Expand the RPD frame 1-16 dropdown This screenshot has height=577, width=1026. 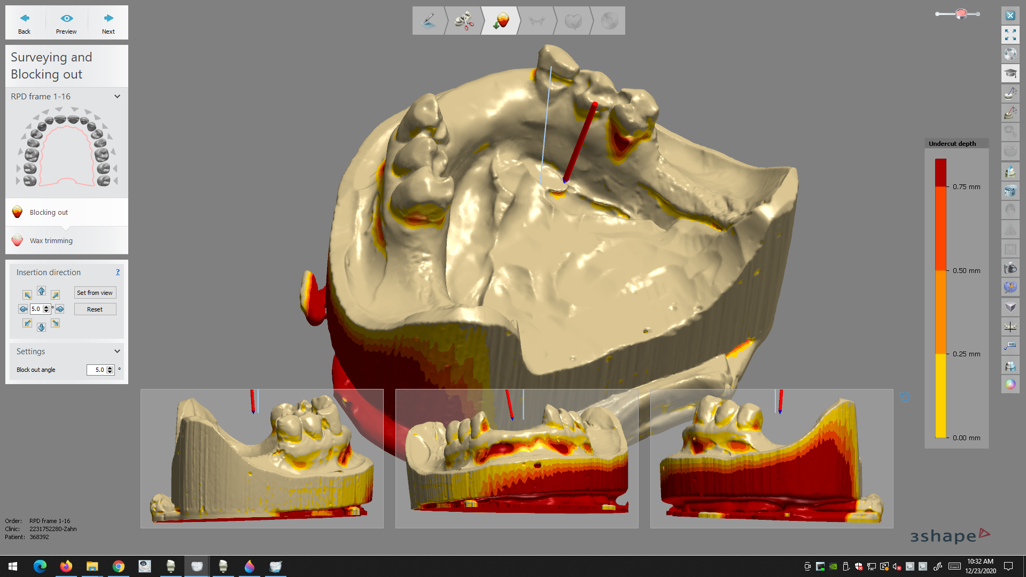(117, 97)
